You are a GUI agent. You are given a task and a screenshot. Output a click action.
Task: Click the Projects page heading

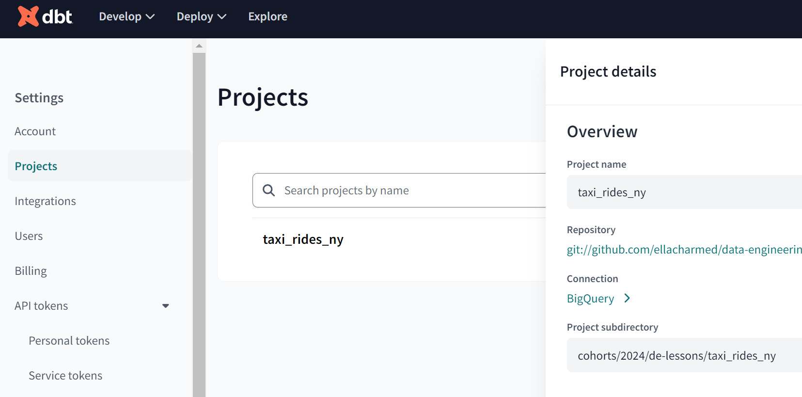263,97
